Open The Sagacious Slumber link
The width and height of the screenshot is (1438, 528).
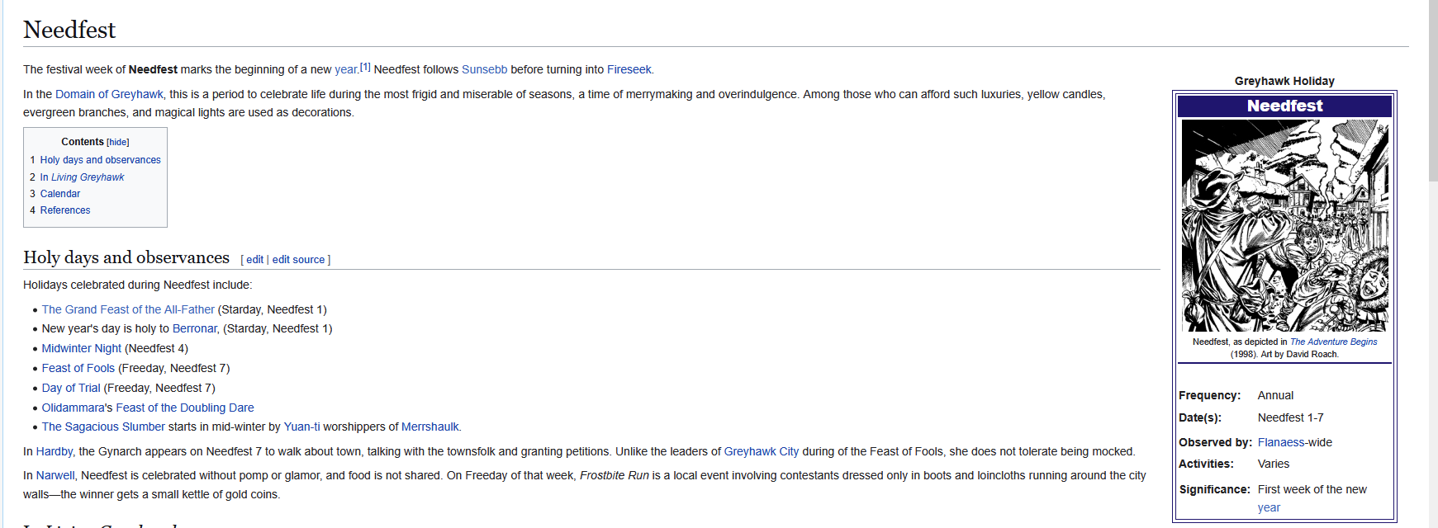point(103,427)
